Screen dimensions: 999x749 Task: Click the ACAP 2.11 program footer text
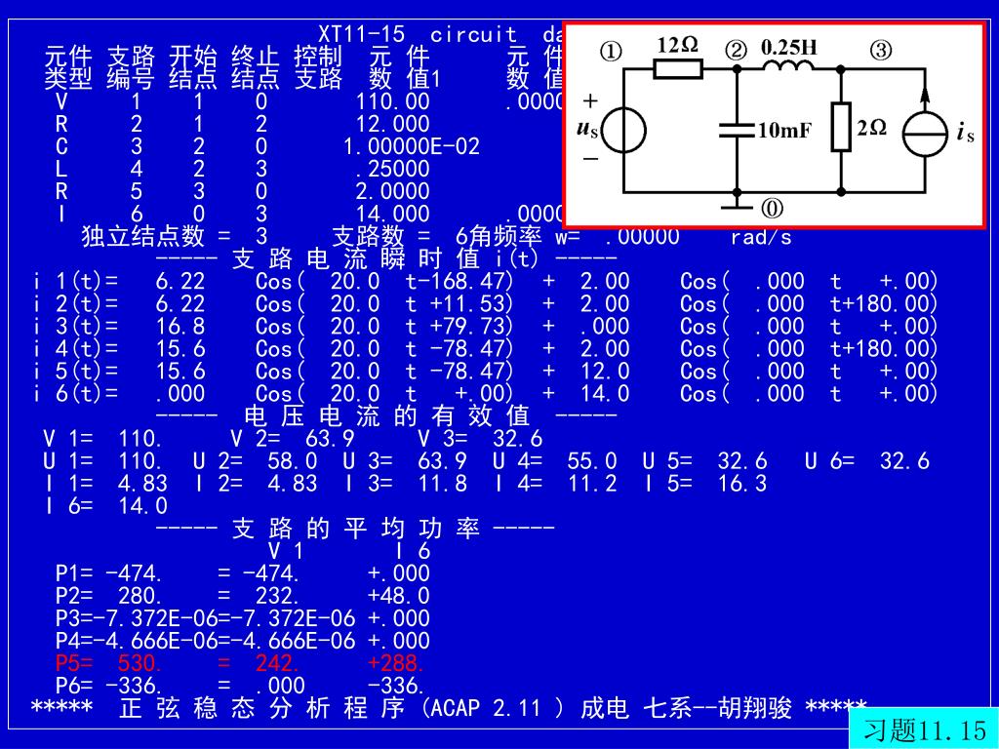[449, 709]
